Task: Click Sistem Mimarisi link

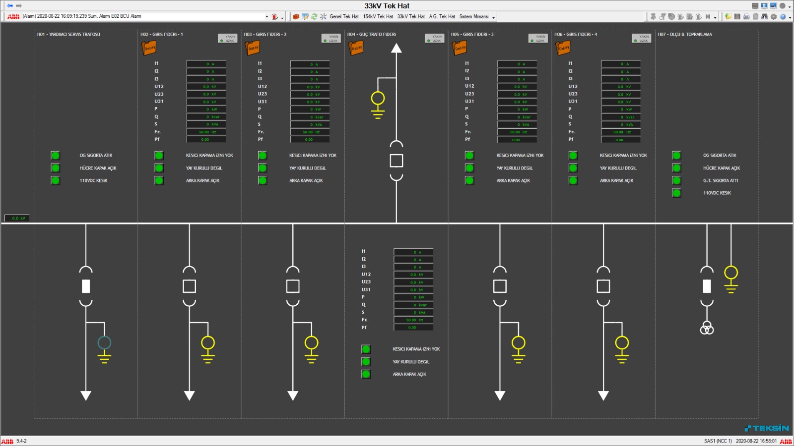Action: click(x=474, y=16)
